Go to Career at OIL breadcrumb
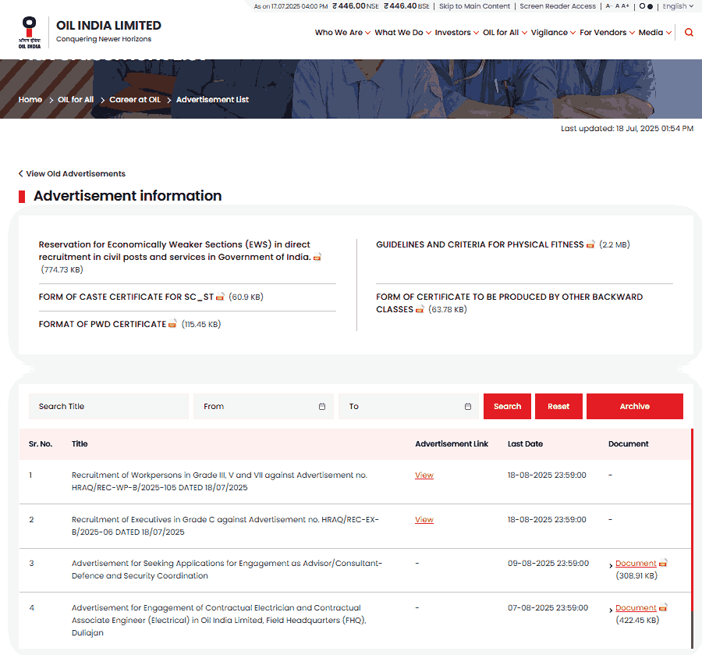This screenshot has height=655, width=702. tap(135, 99)
